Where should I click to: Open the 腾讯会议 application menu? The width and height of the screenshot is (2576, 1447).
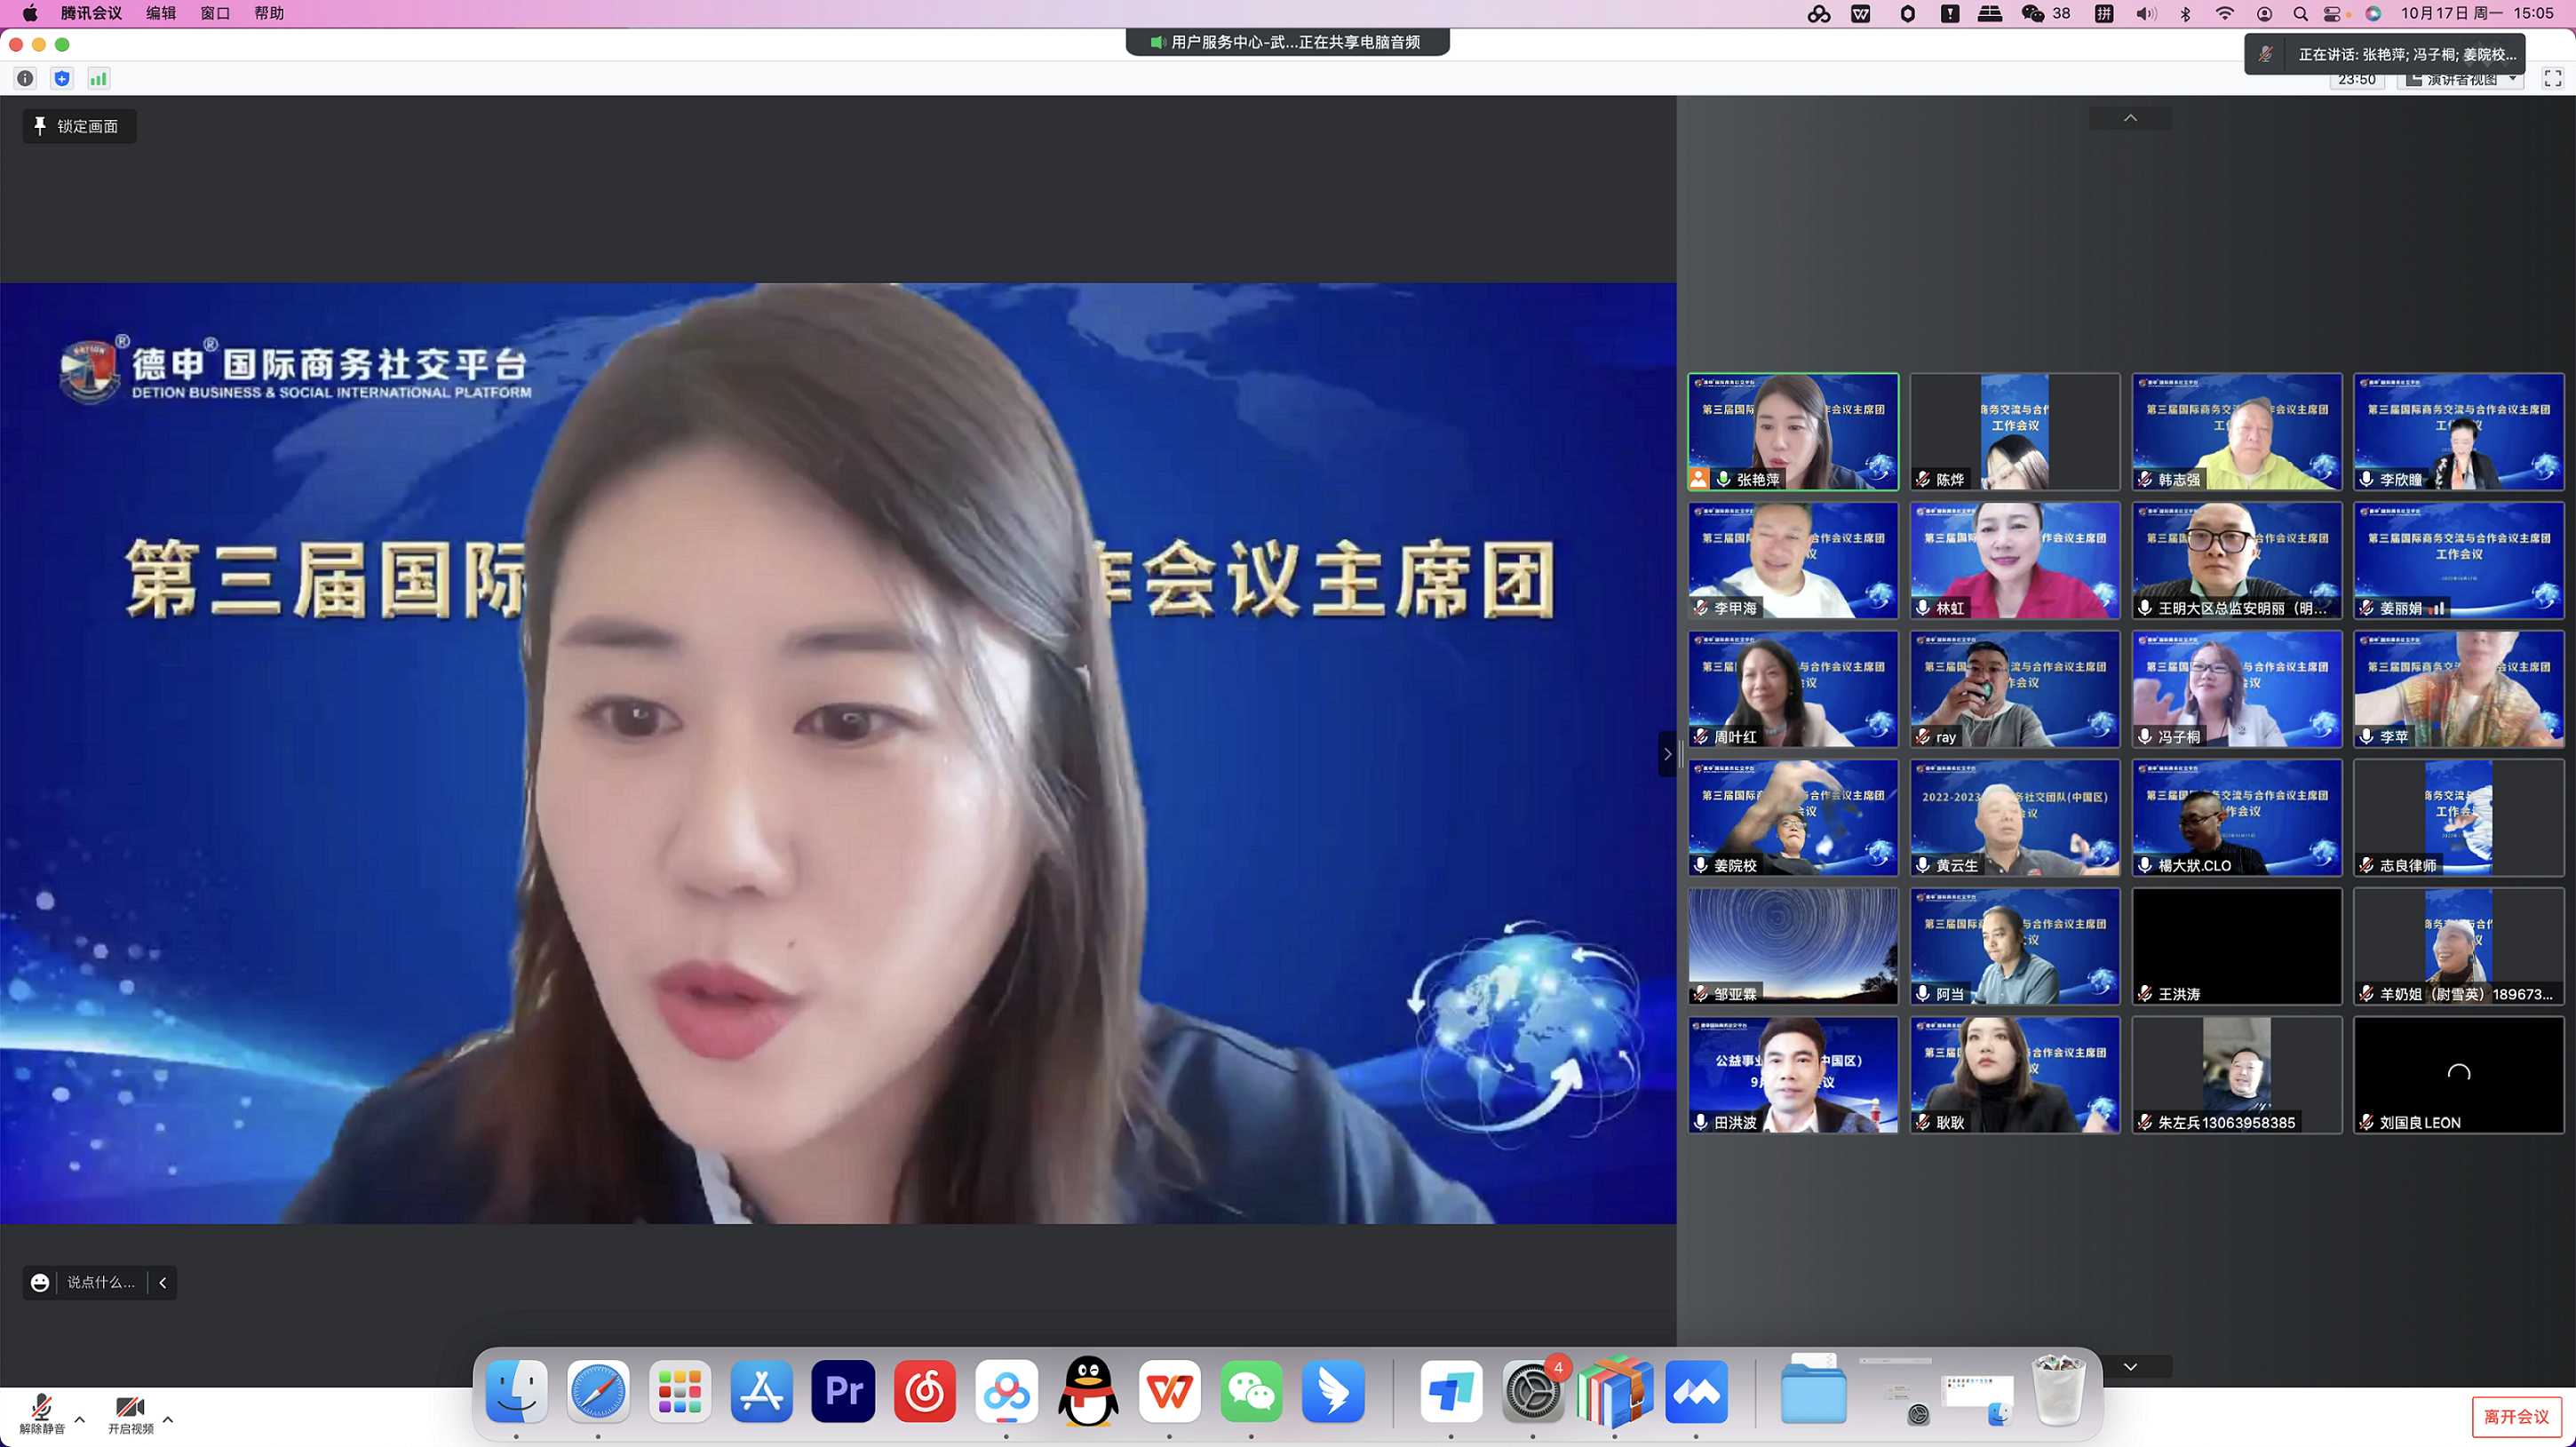[x=91, y=13]
